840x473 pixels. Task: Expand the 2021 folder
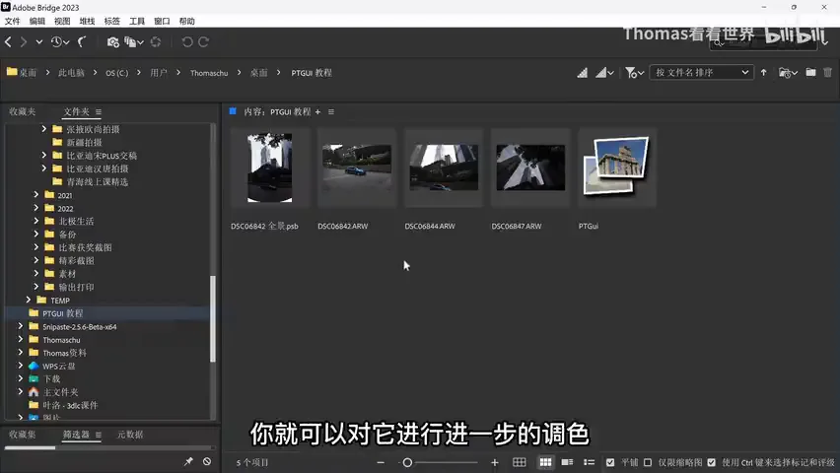coord(35,194)
